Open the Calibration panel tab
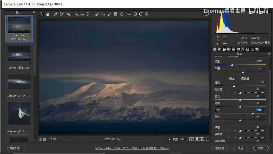This screenshot has height=154, width=273. pos(248,49)
